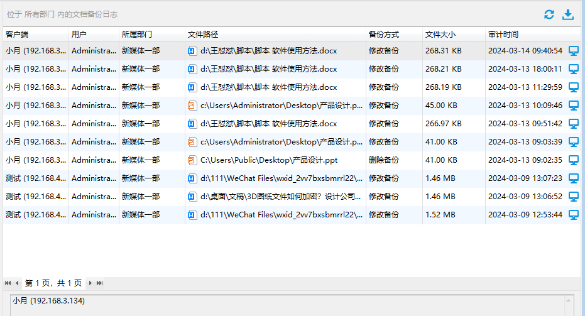Go to the previous page of logs

click(x=17, y=283)
